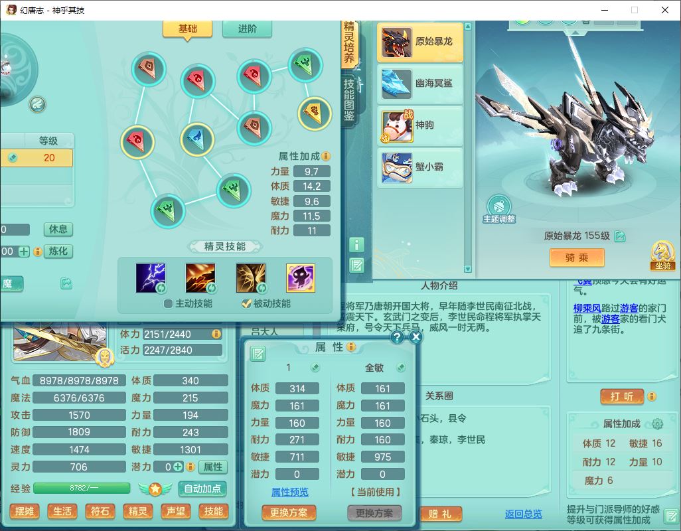681x531 pixels.
Task: Click the notepad icon in 属性 panel header
Action: coord(258,354)
